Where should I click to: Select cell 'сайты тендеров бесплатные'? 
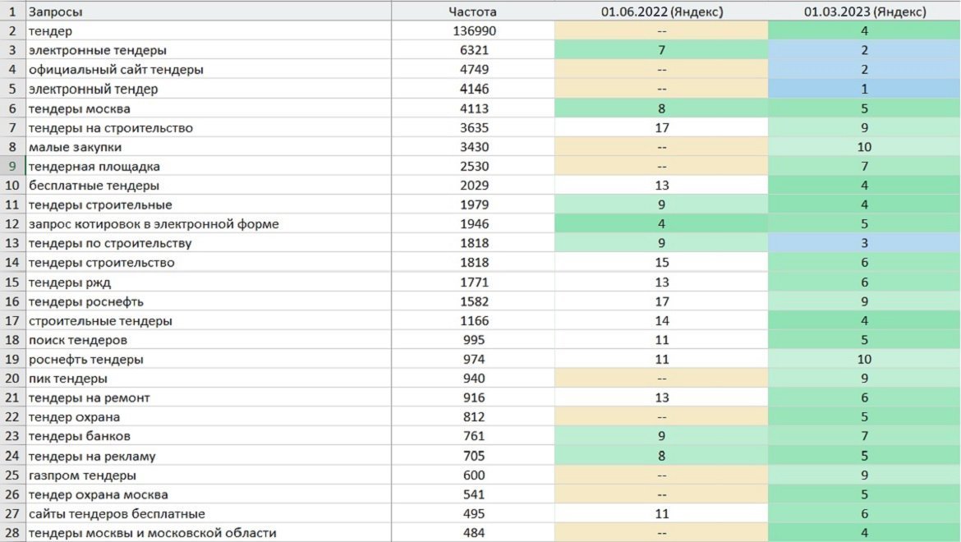click(209, 514)
